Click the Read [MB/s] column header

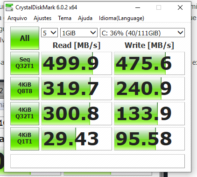point(77,45)
